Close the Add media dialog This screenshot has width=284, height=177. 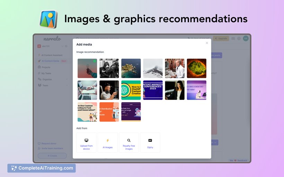(207, 43)
